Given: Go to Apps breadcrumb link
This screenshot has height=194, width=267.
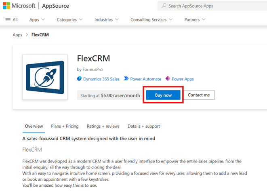Looking at the screenshot, I should click(17, 35).
